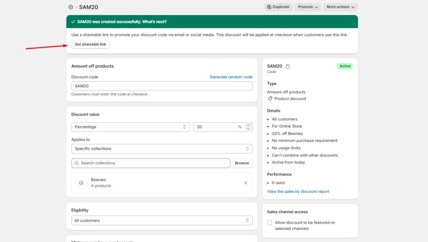Click the 'Active from today' detail
This screenshot has height=242, width=428.
click(288, 162)
